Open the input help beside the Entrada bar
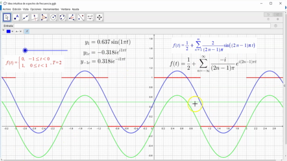Image resolution: width=287 pixels, height=161 pixels. 276,26
